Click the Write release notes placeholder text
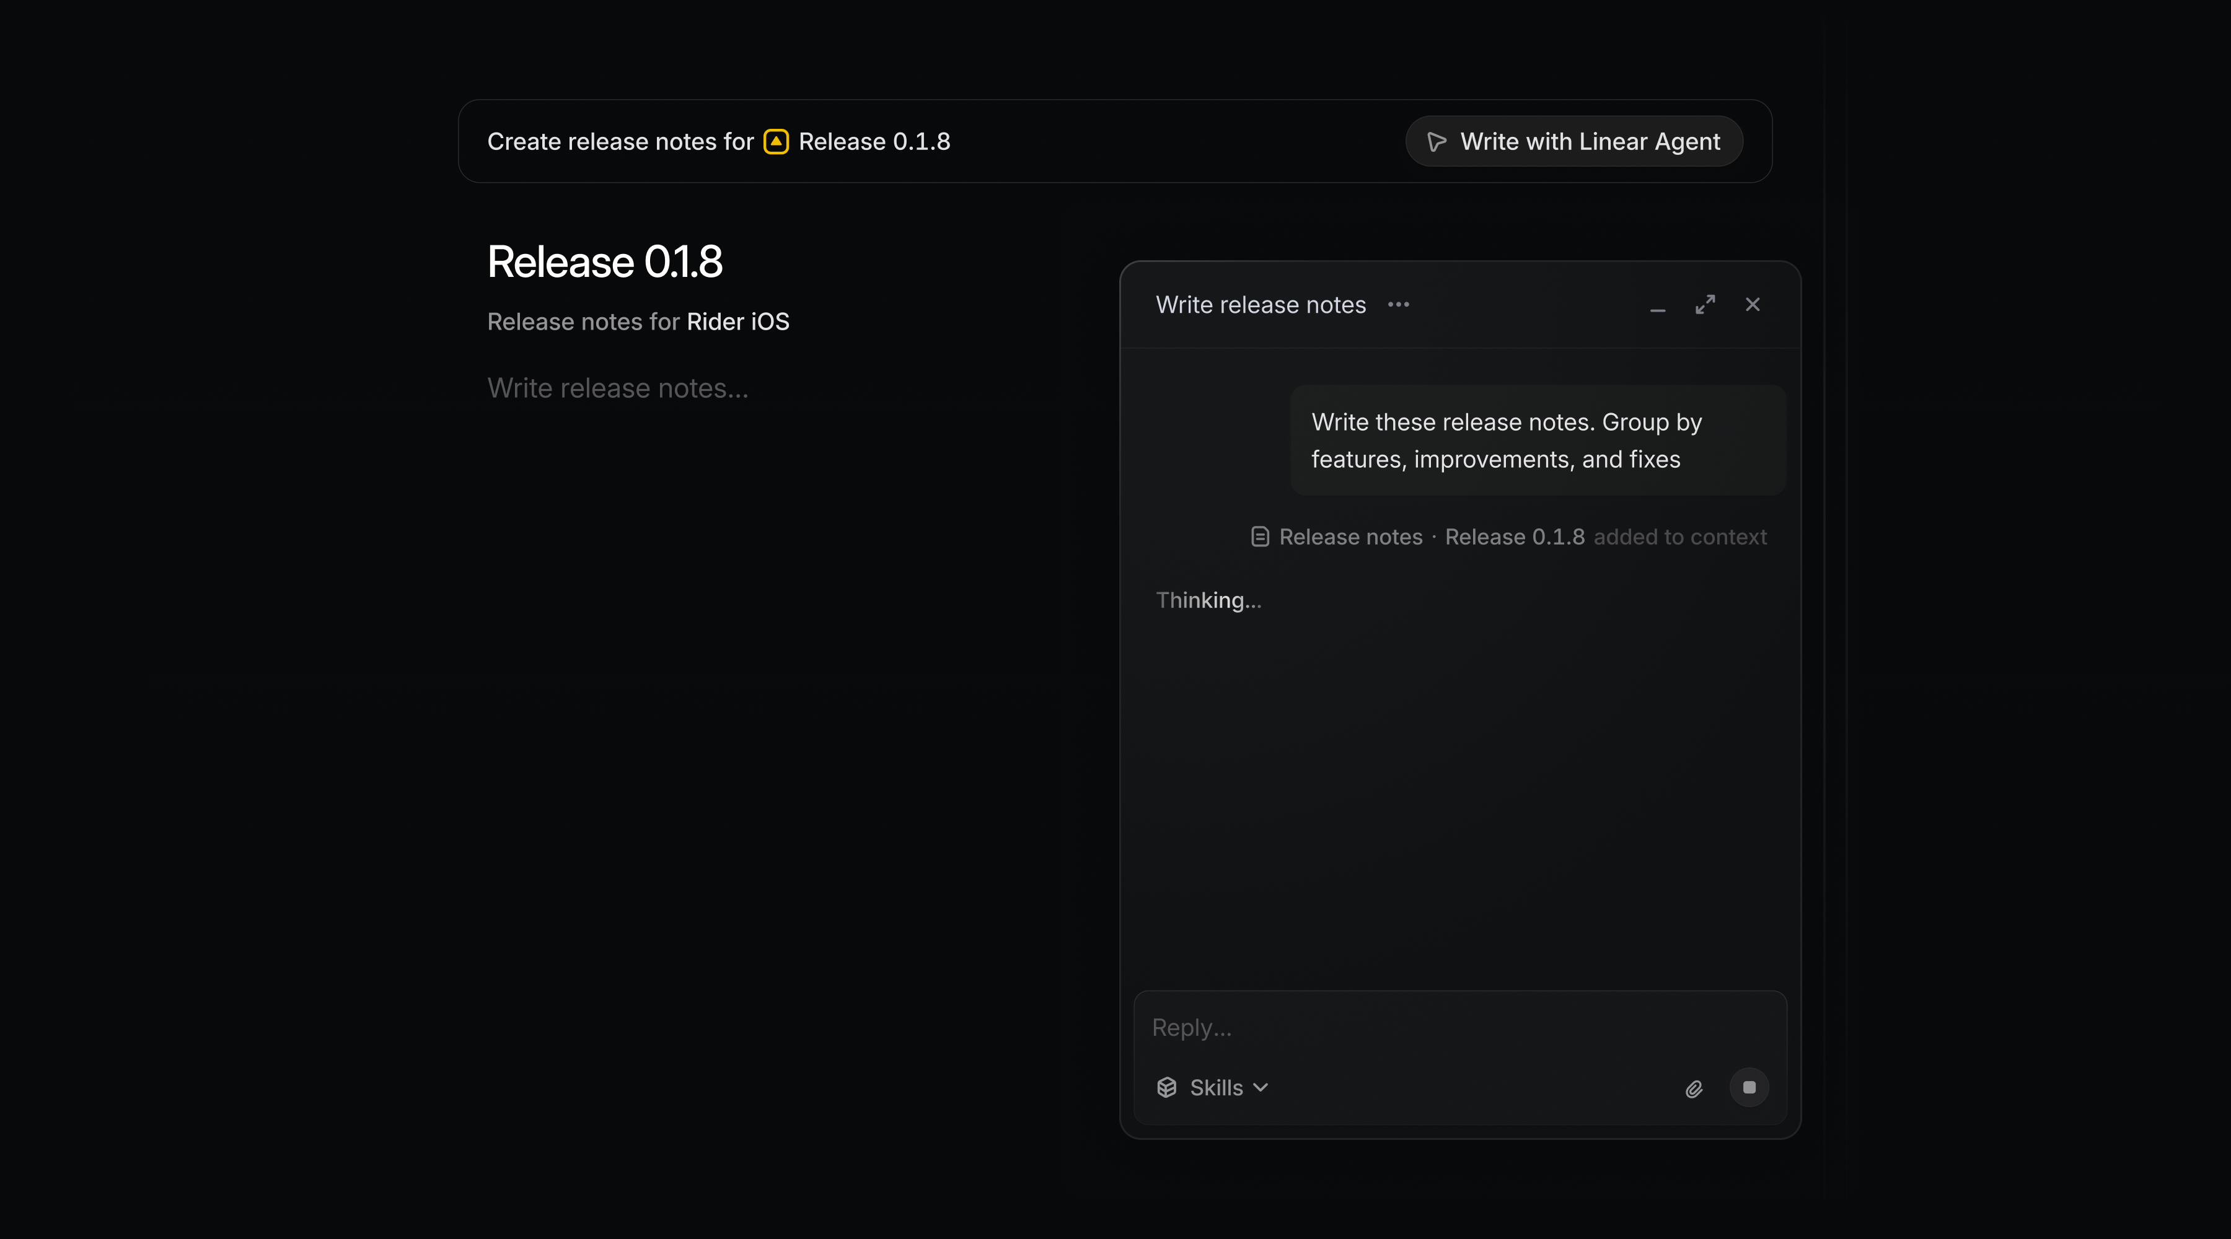Viewport: 2231px width, 1239px height. [617, 388]
